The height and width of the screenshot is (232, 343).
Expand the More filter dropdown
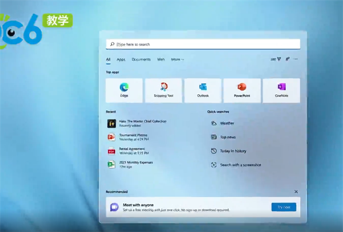tap(178, 59)
